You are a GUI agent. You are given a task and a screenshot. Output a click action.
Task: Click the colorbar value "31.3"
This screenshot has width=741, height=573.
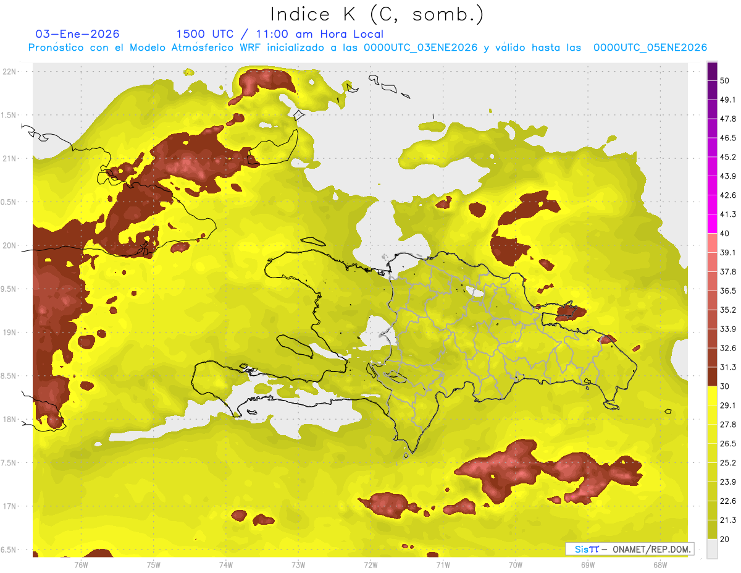pos(728,367)
